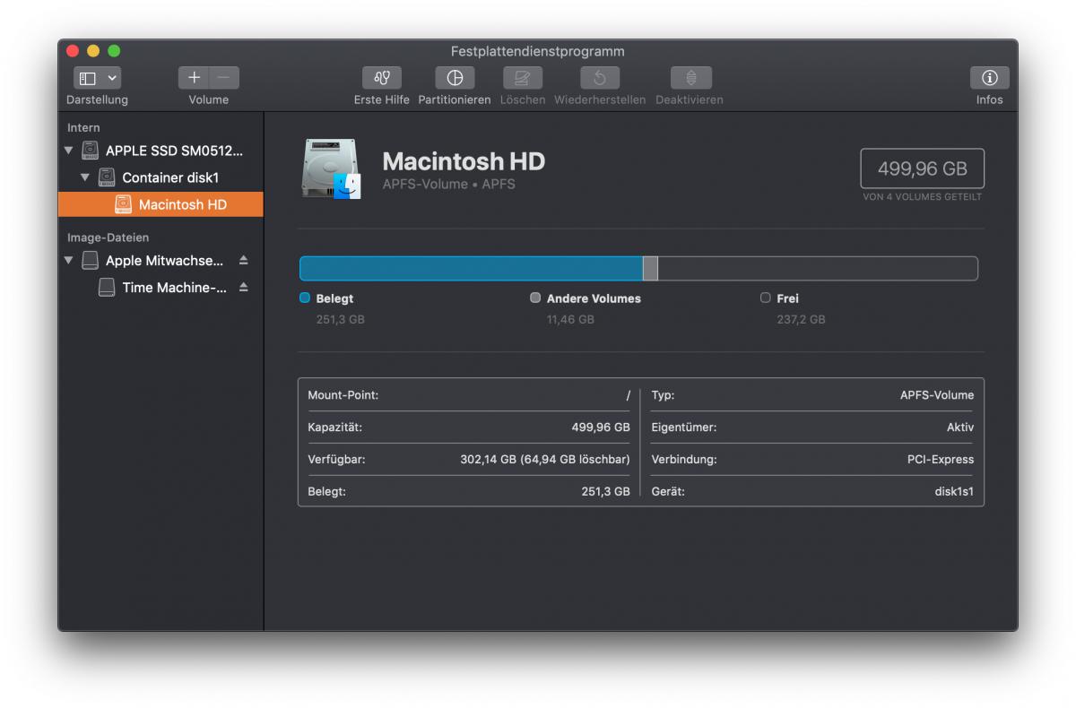Image resolution: width=1076 pixels, height=708 pixels.
Task: Click the blue Belegt legend swatch
Action: (x=305, y=298)
